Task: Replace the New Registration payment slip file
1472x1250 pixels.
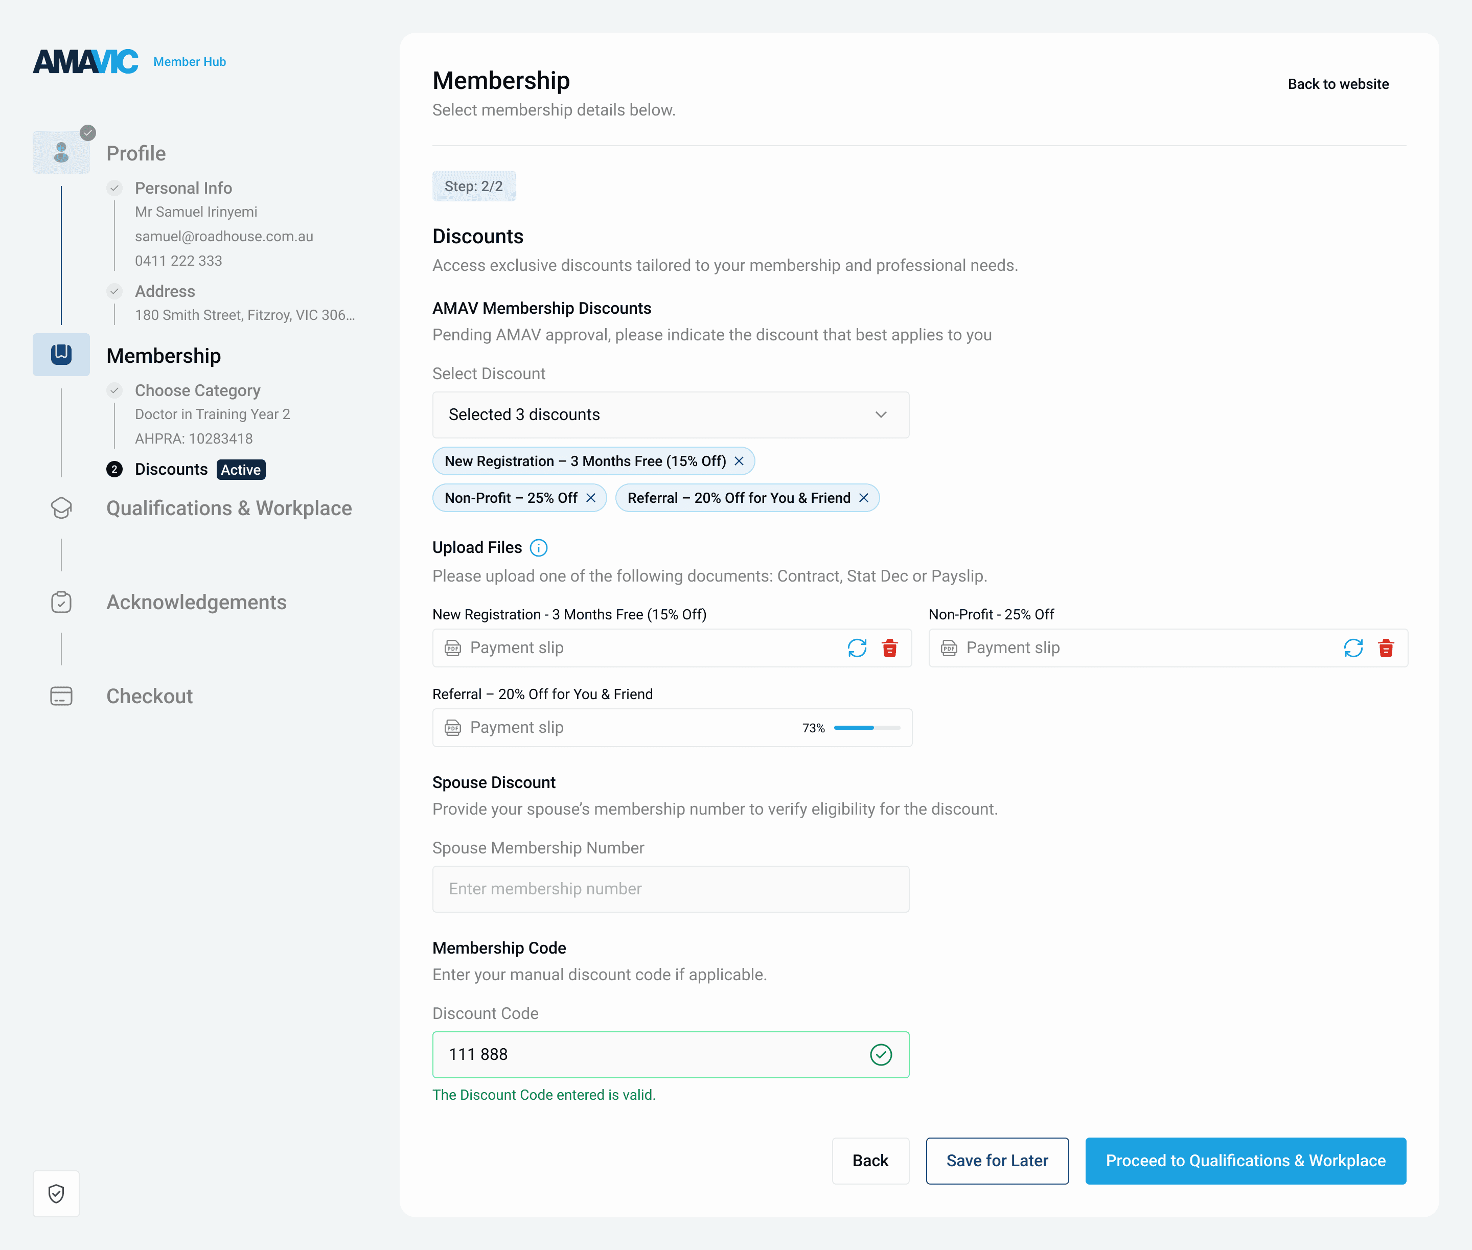Action: (857, 647)
